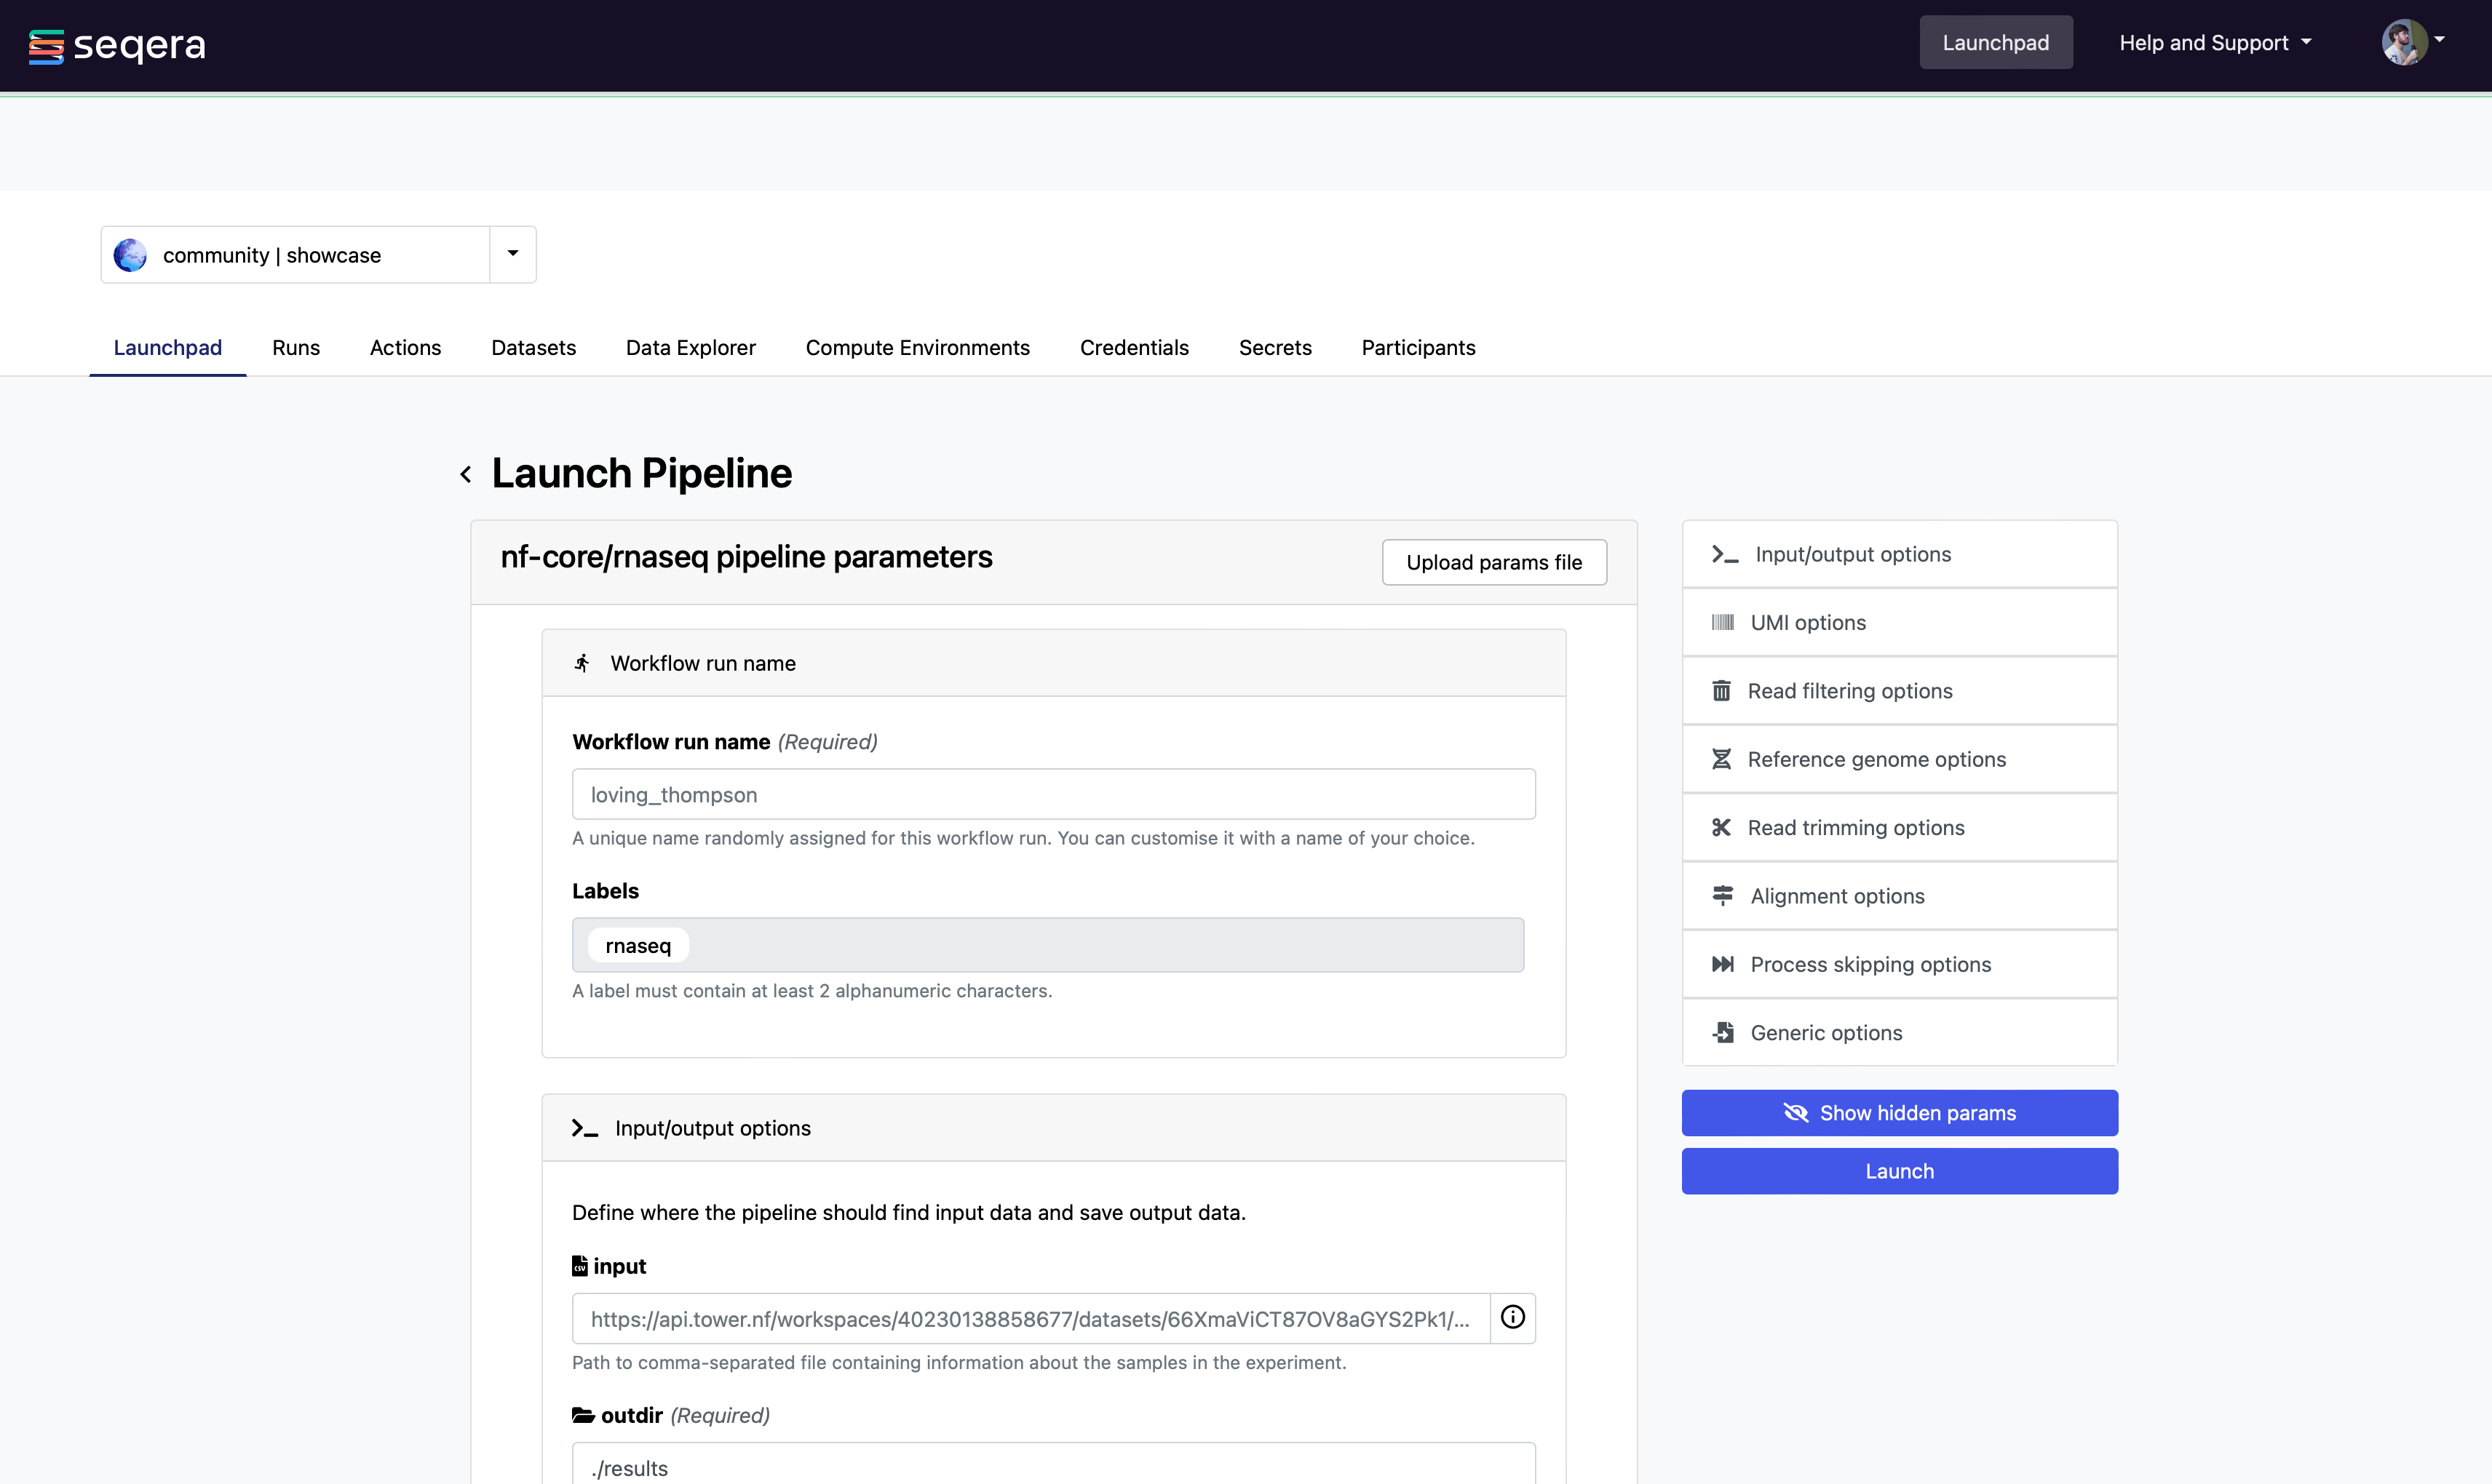The image size is (2492, 1484).
Task: Click Upload params file
Action: click(x=1493, y=562)
